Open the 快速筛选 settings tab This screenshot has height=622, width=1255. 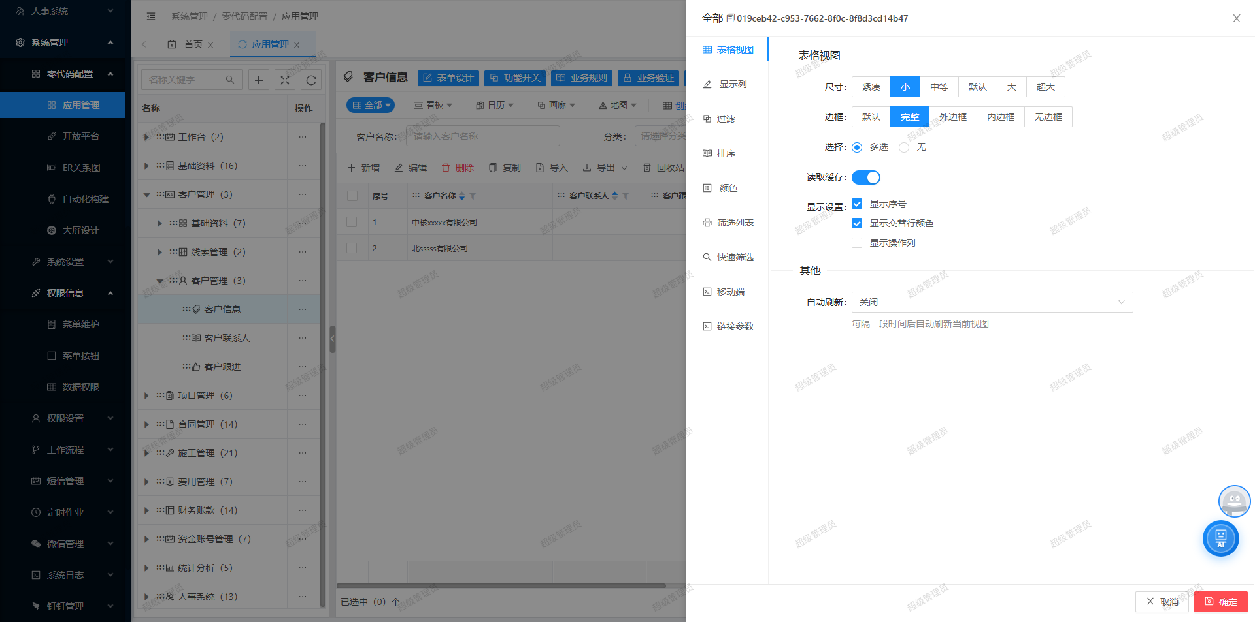(x=728, y=257)
